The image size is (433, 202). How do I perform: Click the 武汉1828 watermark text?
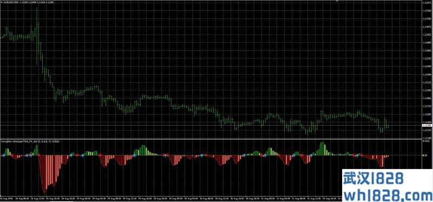pos(373,178)
